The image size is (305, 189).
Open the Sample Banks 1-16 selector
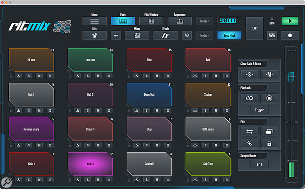click(259, 165)
